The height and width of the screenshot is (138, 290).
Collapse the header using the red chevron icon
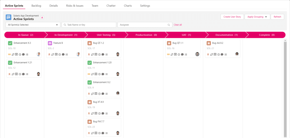[x=42, y=17]
